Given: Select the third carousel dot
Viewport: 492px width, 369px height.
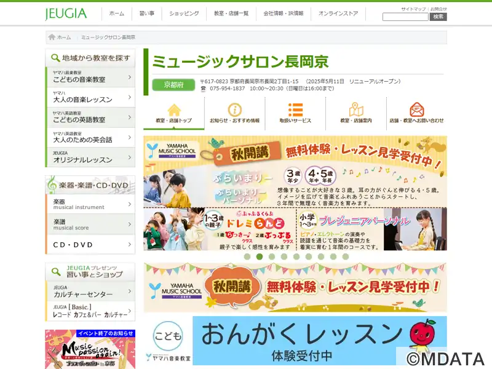Looking at the screenshot, I should point(272,256).
